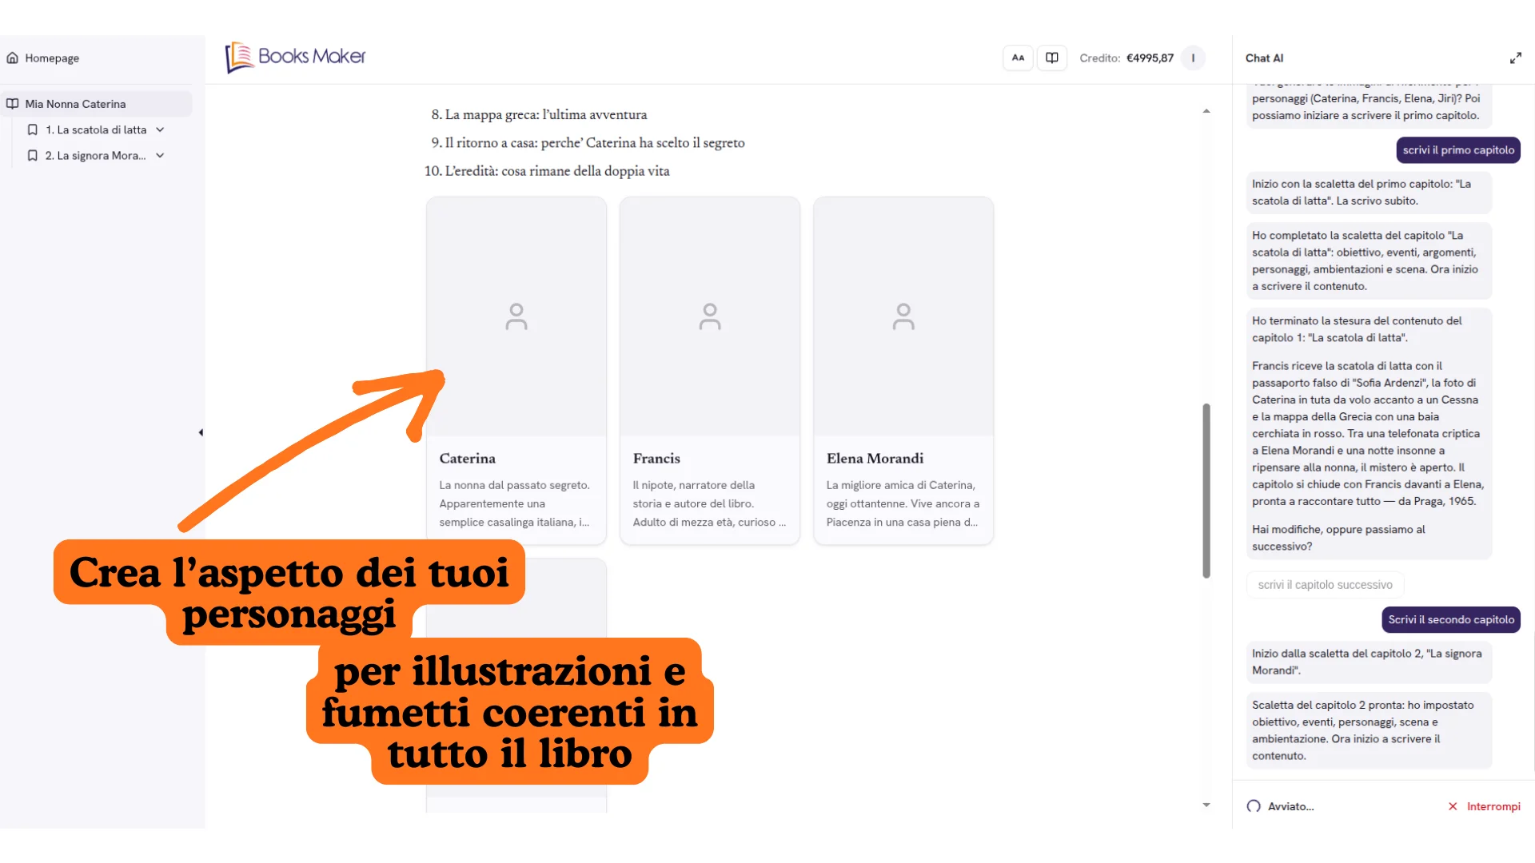The height and width of the screenshot is (863, 1535).
Task: Click the suggestion scrivi il capitolo successivo
Action: point(1325,585)
